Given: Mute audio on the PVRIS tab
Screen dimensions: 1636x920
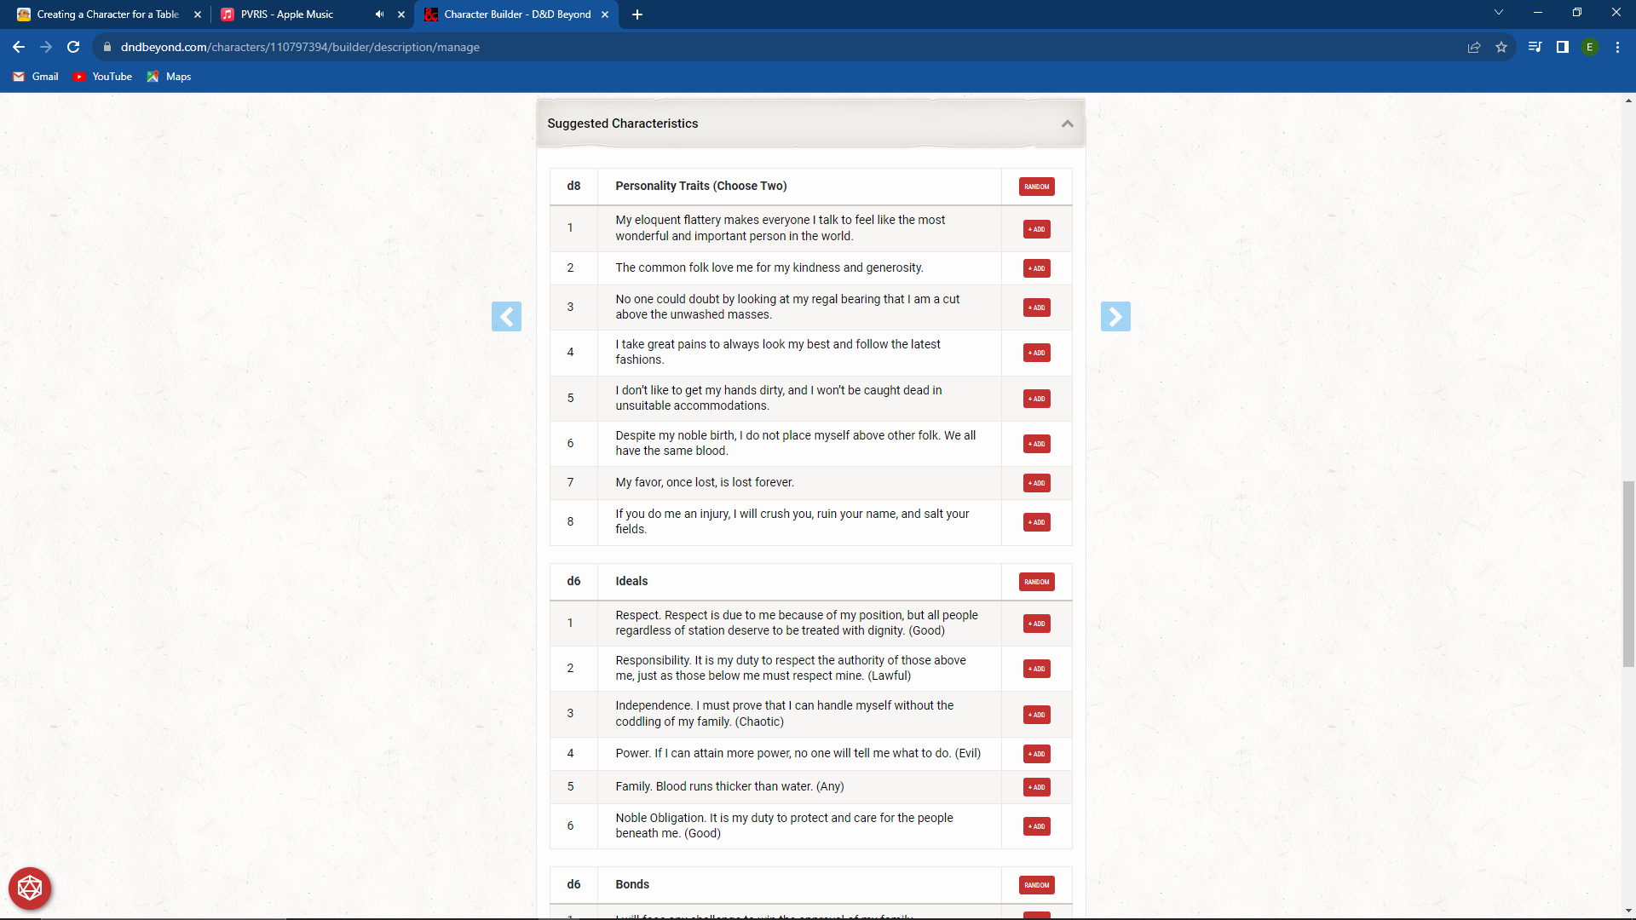Looking at the screenshot, I should click(x=380, y=14).
